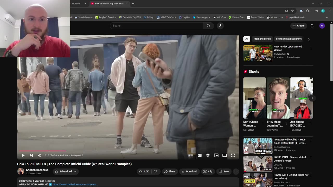
Task: Expand the Real World Examples chapter
Action: (72, 155)
